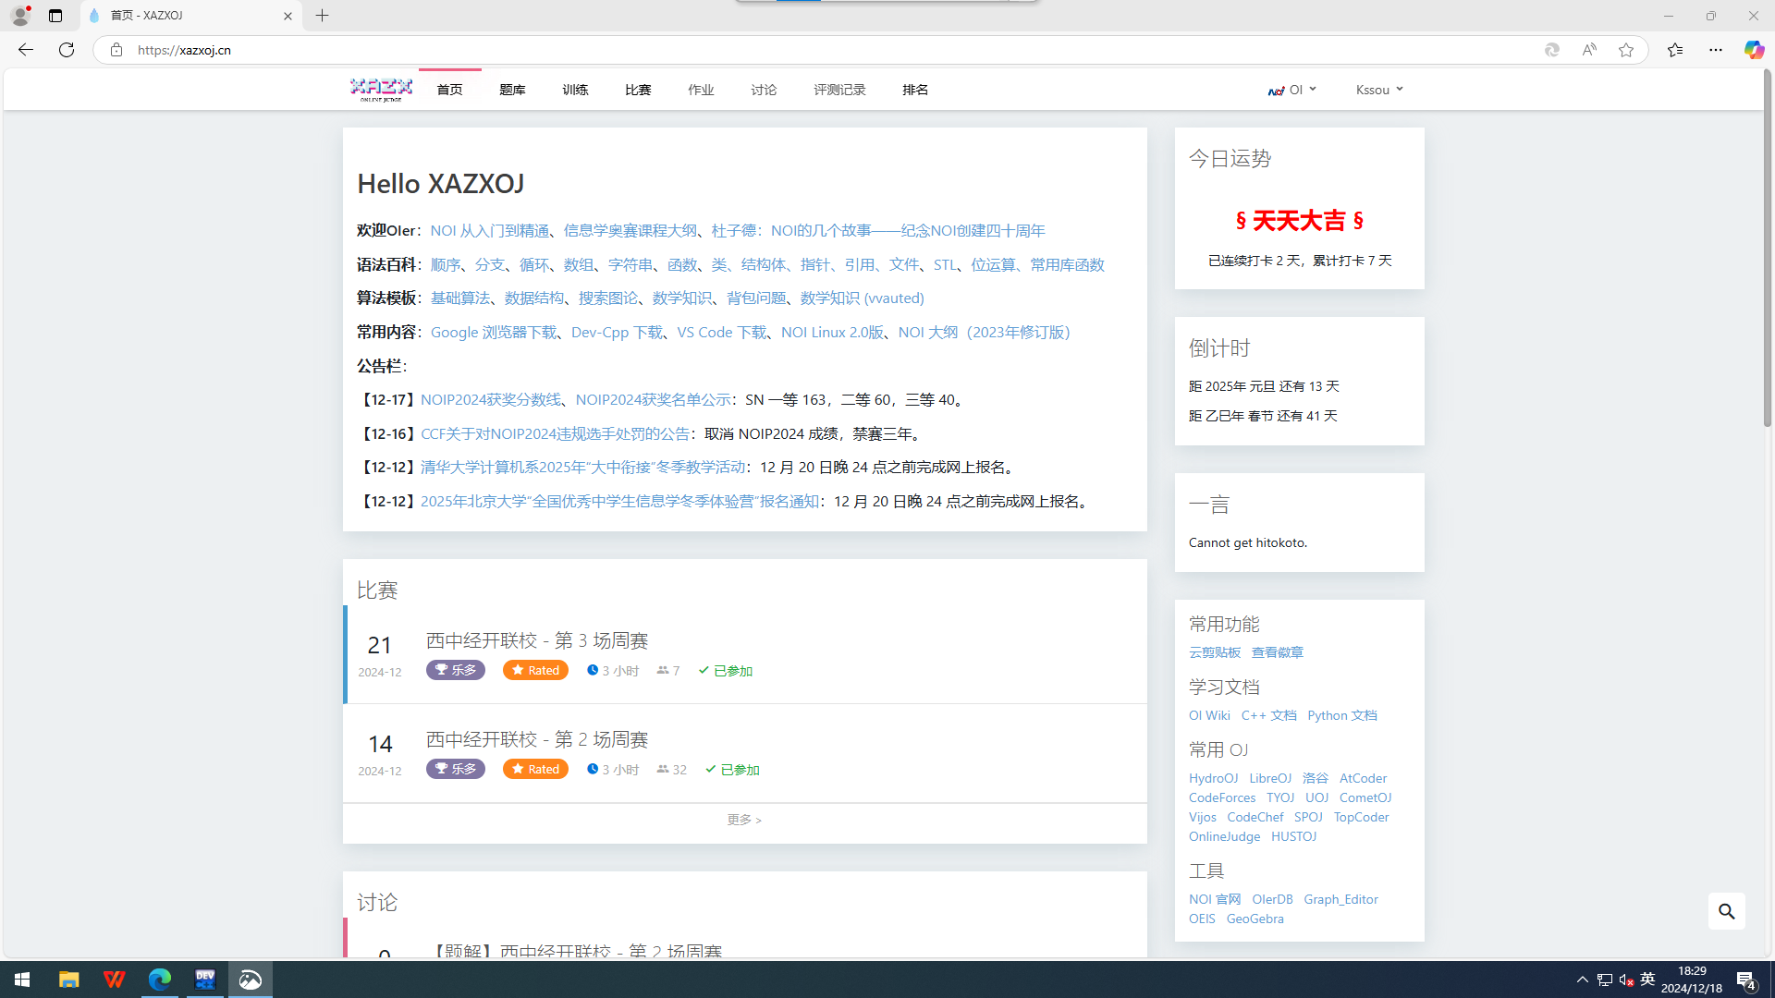The height and width of the screenshot is (998, 1775).
Task: Open the 洛谷 link under 常用 OJ
Action: pyautogui.click(x=1315, y=778)
